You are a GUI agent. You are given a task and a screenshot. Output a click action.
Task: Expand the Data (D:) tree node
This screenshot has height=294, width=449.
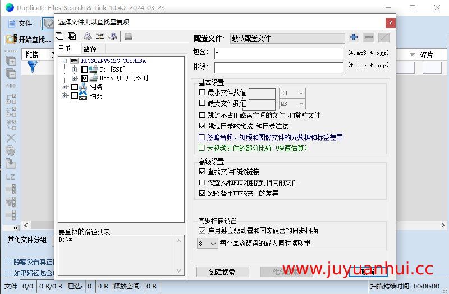click(x=75, y=78)
